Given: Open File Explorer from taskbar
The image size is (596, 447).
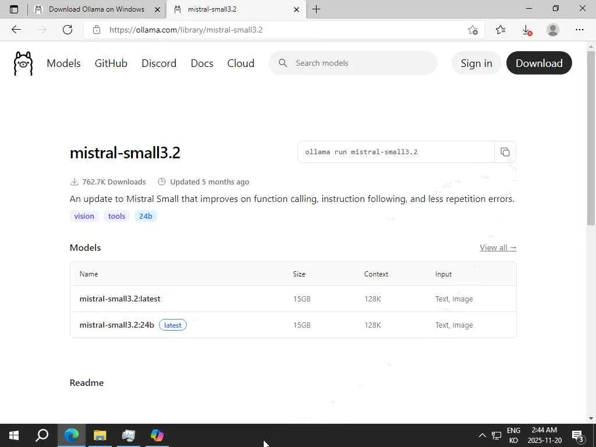Looking at the screenshot, I should point(100,435).
